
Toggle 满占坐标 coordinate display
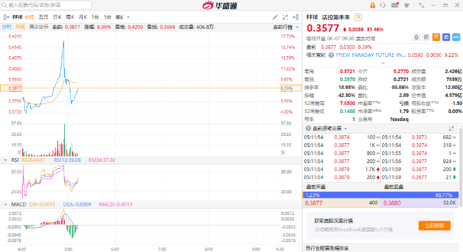38,27
